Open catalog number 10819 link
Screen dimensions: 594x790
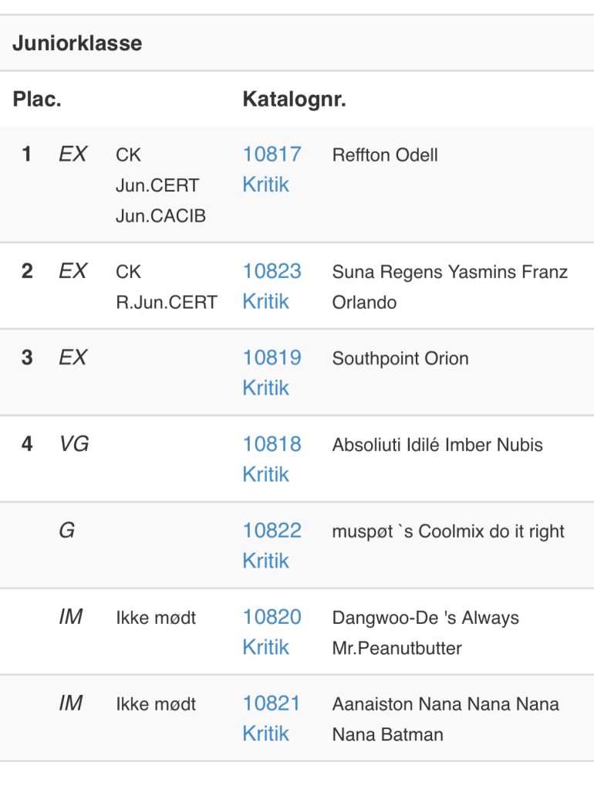[272, 358]
